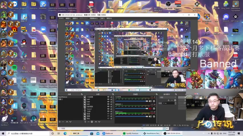Open settings gear for first audio mixer channel
Screen dimensions: 243x136
(154, 101)
